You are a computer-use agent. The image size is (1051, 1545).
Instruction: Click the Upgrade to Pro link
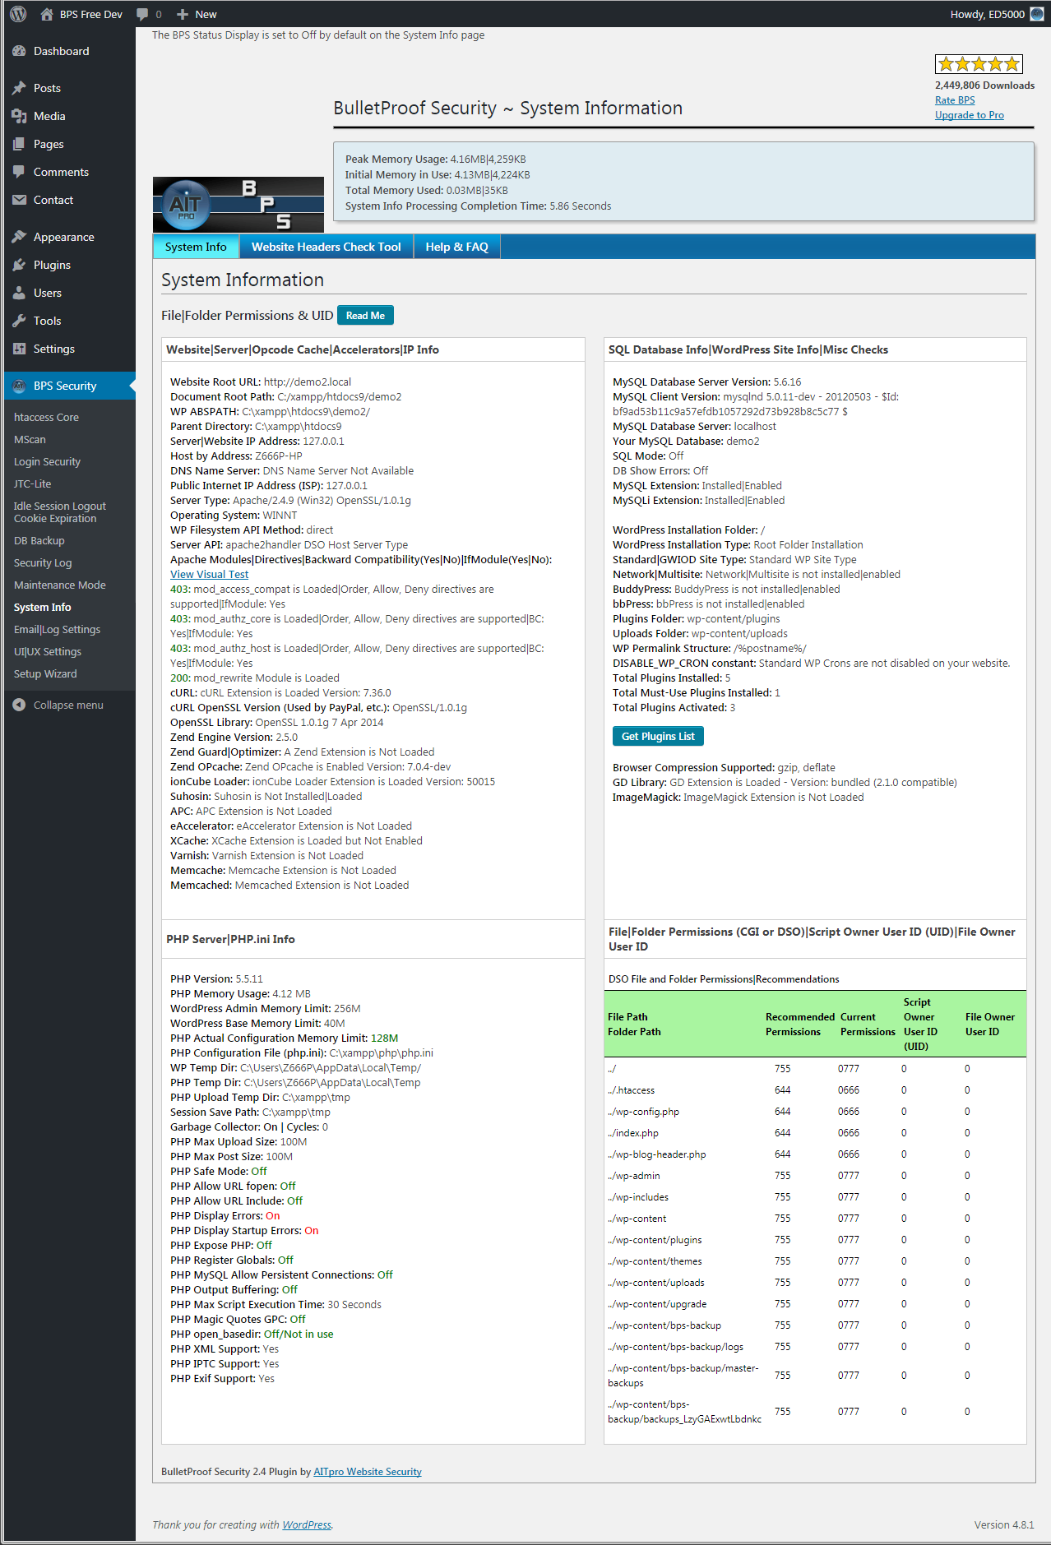970,115
